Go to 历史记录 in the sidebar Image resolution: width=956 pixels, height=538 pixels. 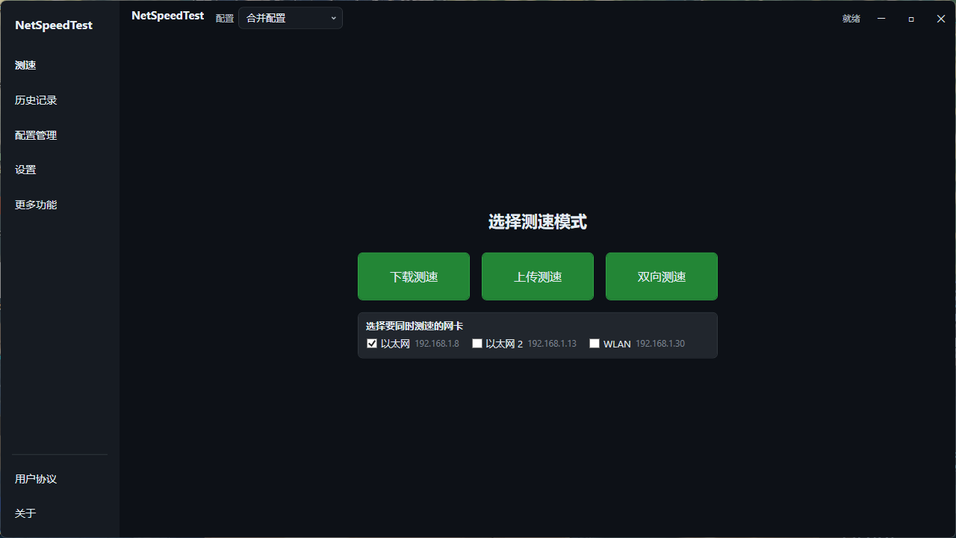[36, 100]
